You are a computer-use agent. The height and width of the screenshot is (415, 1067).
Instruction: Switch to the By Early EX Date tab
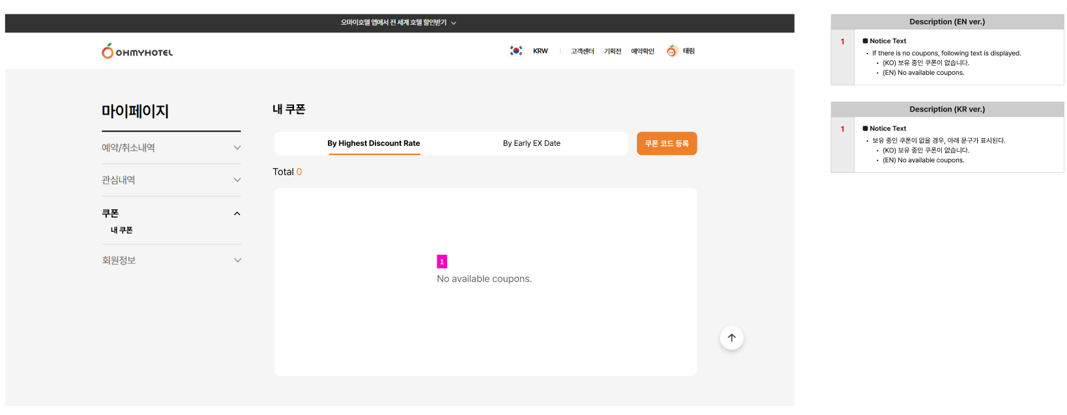(x=531, y=143)
